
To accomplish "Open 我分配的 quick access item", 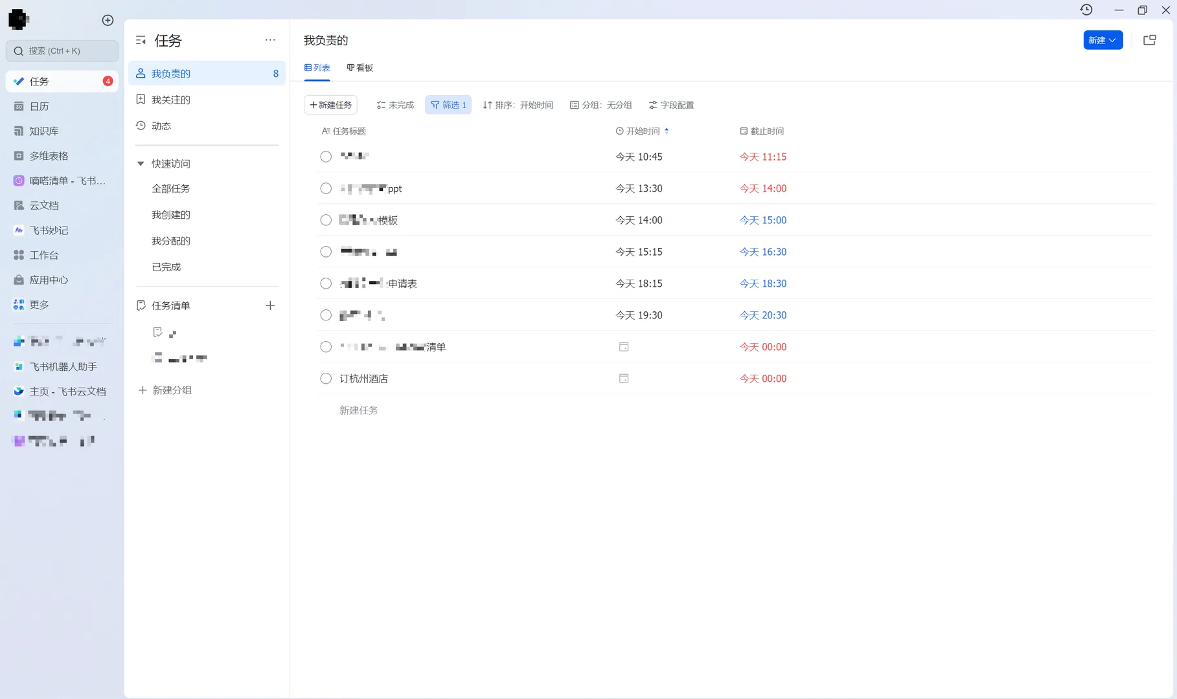I will click(171, 241).
